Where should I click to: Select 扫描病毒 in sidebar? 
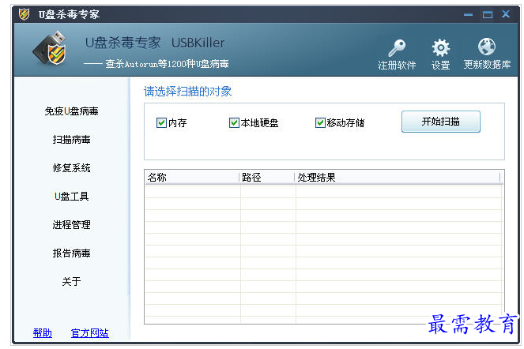(71, 140)
